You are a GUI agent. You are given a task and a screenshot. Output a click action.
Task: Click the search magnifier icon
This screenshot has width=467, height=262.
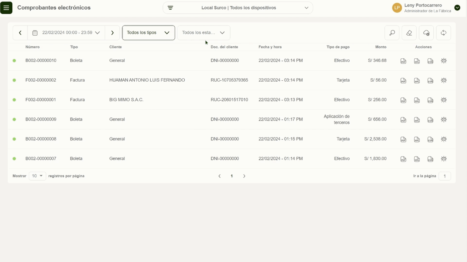392,33
